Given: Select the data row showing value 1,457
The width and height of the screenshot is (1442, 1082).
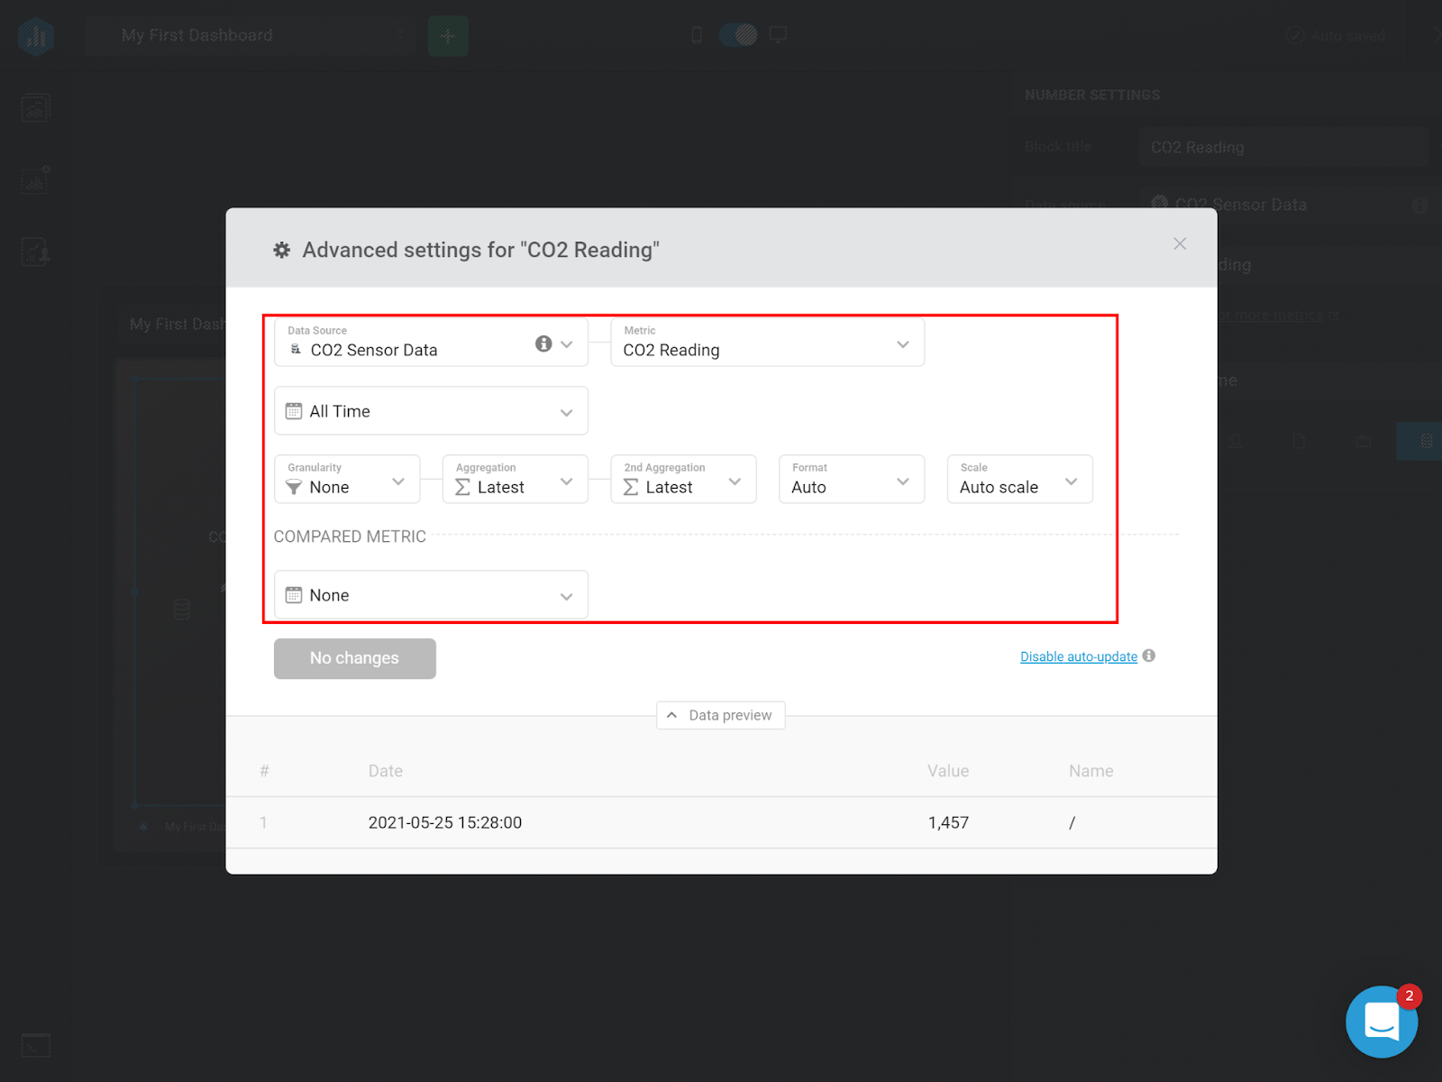Looking at the screenshot, I should point(721,822).
